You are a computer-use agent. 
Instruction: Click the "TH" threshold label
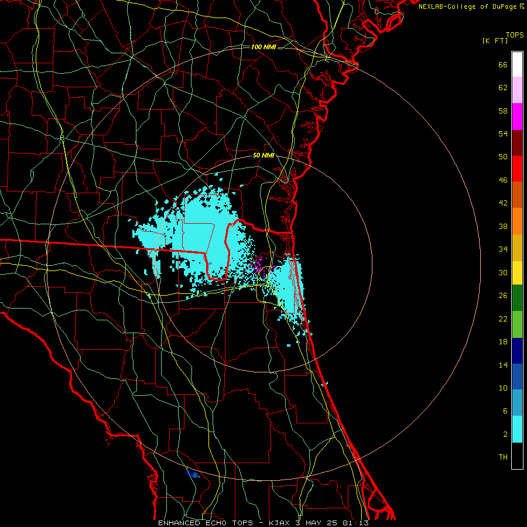[503, 457]
